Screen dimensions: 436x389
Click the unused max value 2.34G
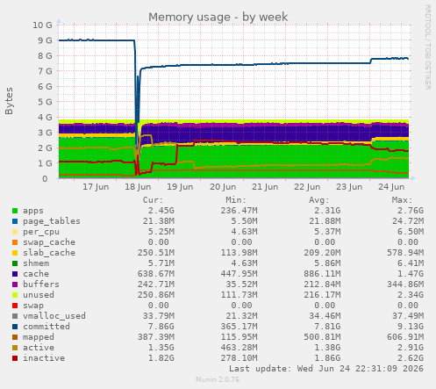(x=411, y=295)
